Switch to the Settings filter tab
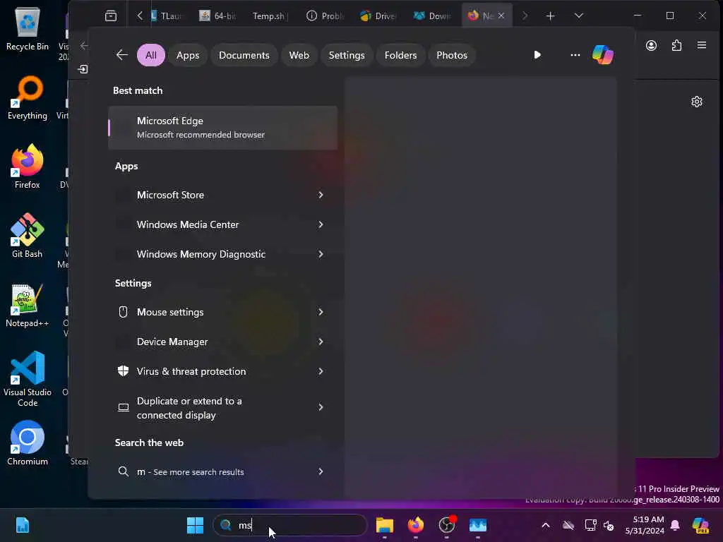The width and height of the screenshot is (723, 542). click(346, 55)
